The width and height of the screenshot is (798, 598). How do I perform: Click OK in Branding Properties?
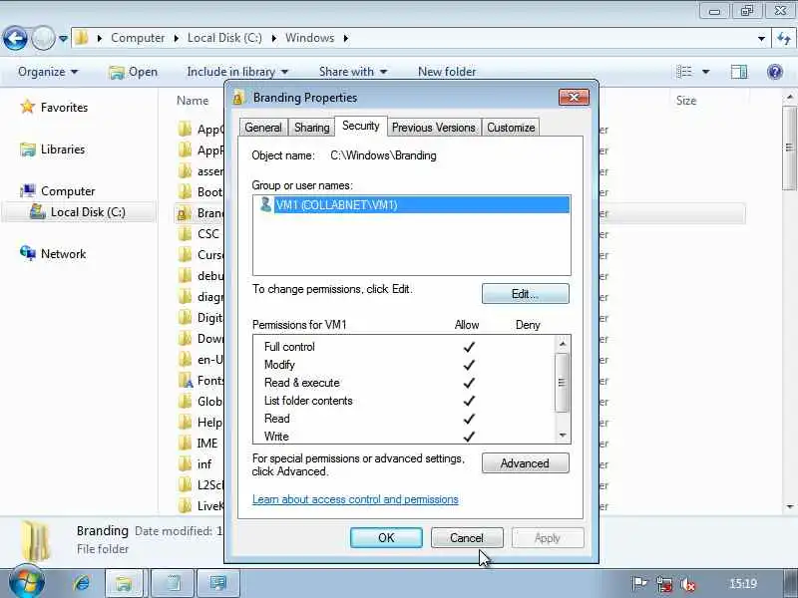[386, 538]
